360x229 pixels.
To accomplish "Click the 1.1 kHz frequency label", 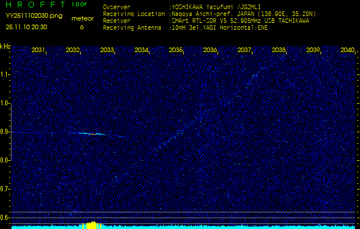I will [x=5, y=74].
